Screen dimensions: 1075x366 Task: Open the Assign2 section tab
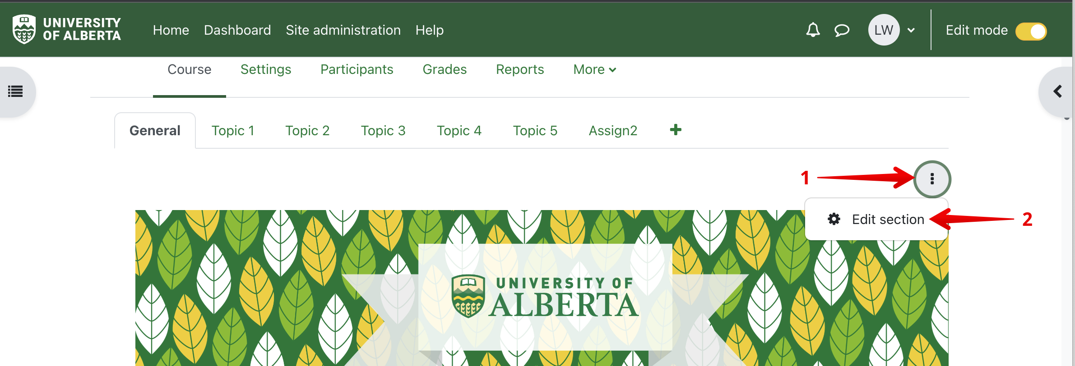tap(613, 131)
